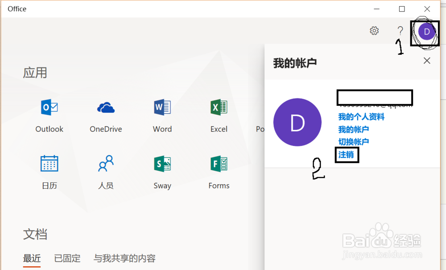This screenshot has width=446, height=270.
Task: Click the small D account avatar at top right
Action: tap(427, 32)
